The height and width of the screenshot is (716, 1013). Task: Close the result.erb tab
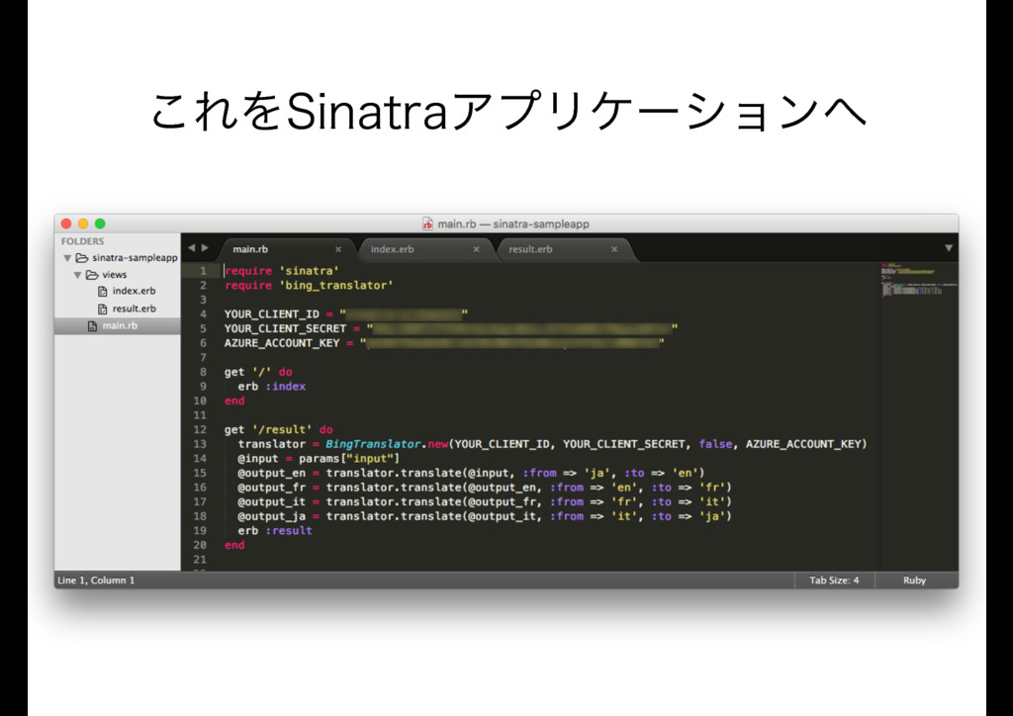[x=614, y=249]
